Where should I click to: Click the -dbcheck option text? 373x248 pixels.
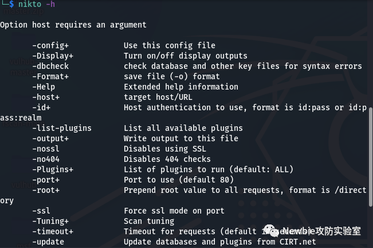click(53, 66)
